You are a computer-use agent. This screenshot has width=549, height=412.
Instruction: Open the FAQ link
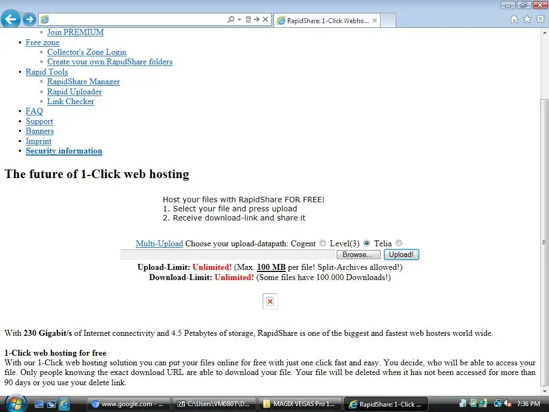click(34, 112)
